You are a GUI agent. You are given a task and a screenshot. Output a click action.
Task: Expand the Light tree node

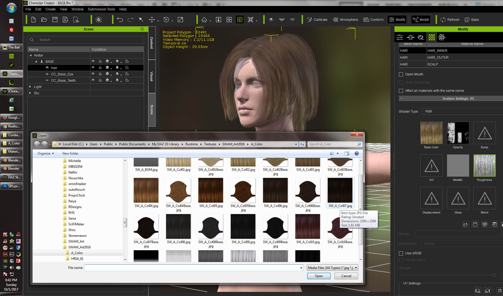pyautogui.click(x=30, y=87)
